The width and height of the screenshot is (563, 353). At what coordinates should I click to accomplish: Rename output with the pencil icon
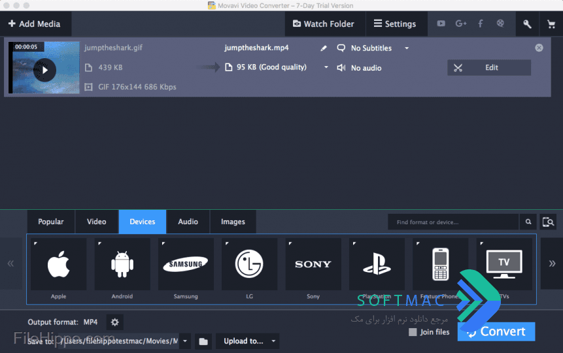pyautogui.click(x=324, y=48)
